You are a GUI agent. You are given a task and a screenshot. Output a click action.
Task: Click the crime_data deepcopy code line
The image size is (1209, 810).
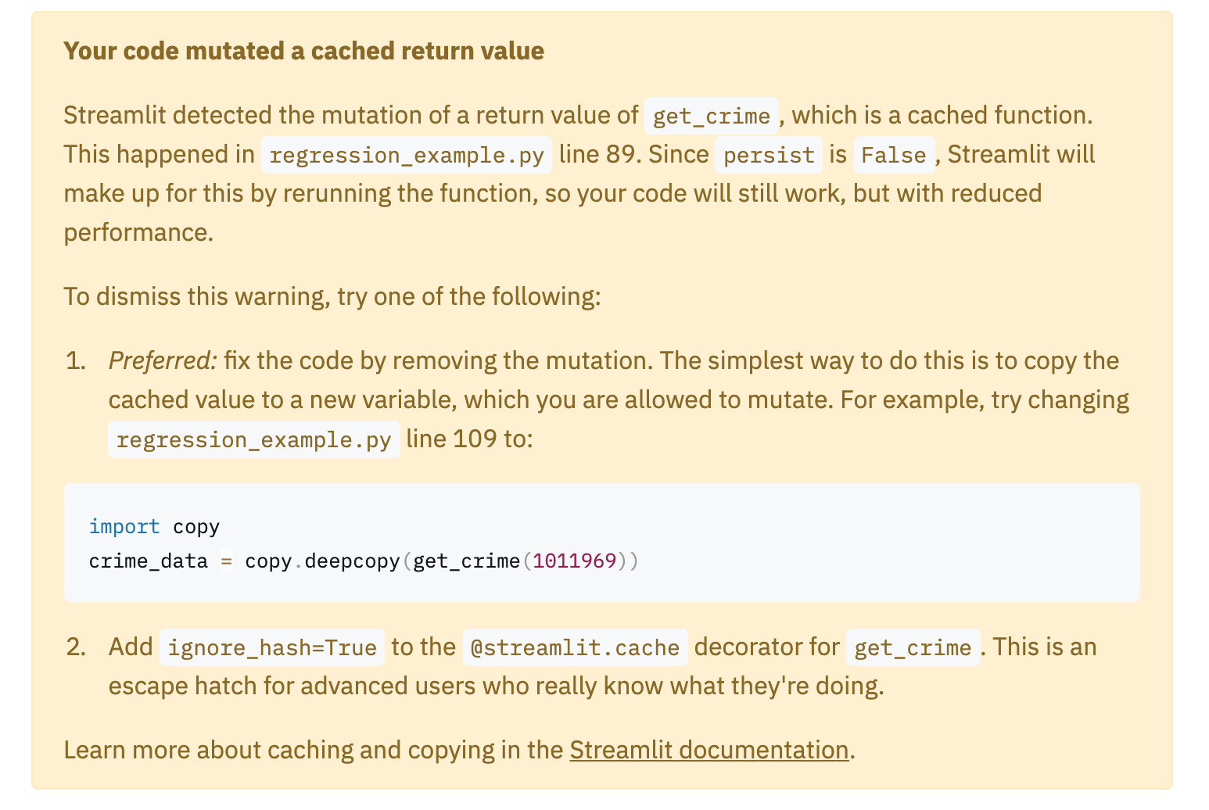(x=364, y=561)
